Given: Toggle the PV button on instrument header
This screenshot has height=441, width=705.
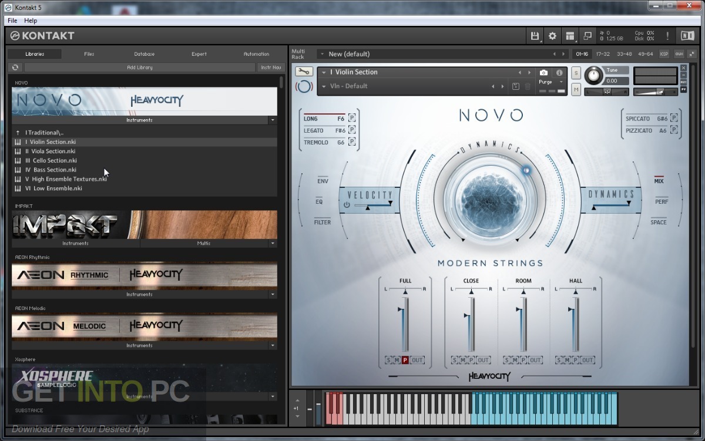Looking at the screenshot, I should [x=684, y=89].
